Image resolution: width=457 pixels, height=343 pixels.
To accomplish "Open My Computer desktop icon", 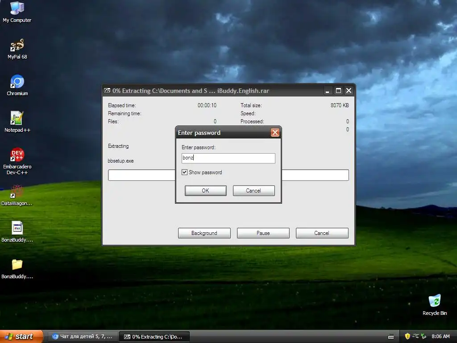I will pyautogui.click(x=17, y=12).
